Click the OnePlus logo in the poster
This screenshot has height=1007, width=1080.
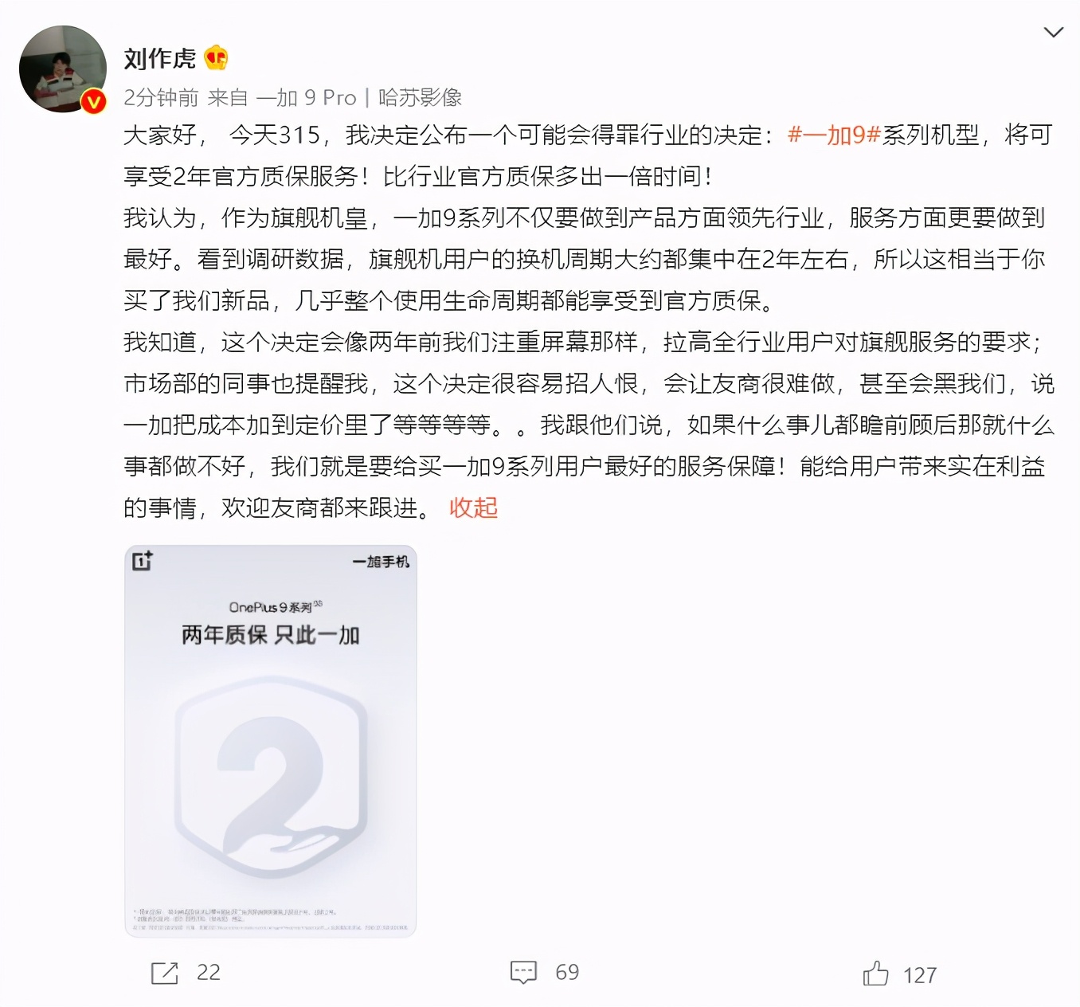point(143,562)
